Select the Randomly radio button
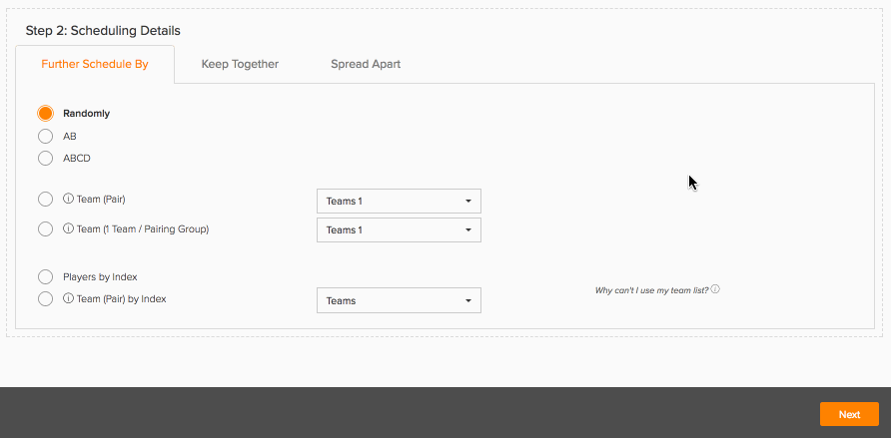This screenshot has width=891, height=438. (46, 113)
